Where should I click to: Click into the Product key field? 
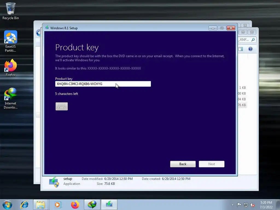[103, 84]
